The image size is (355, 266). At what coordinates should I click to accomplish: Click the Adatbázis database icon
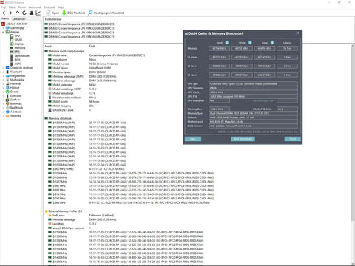(x=7, y=112)
